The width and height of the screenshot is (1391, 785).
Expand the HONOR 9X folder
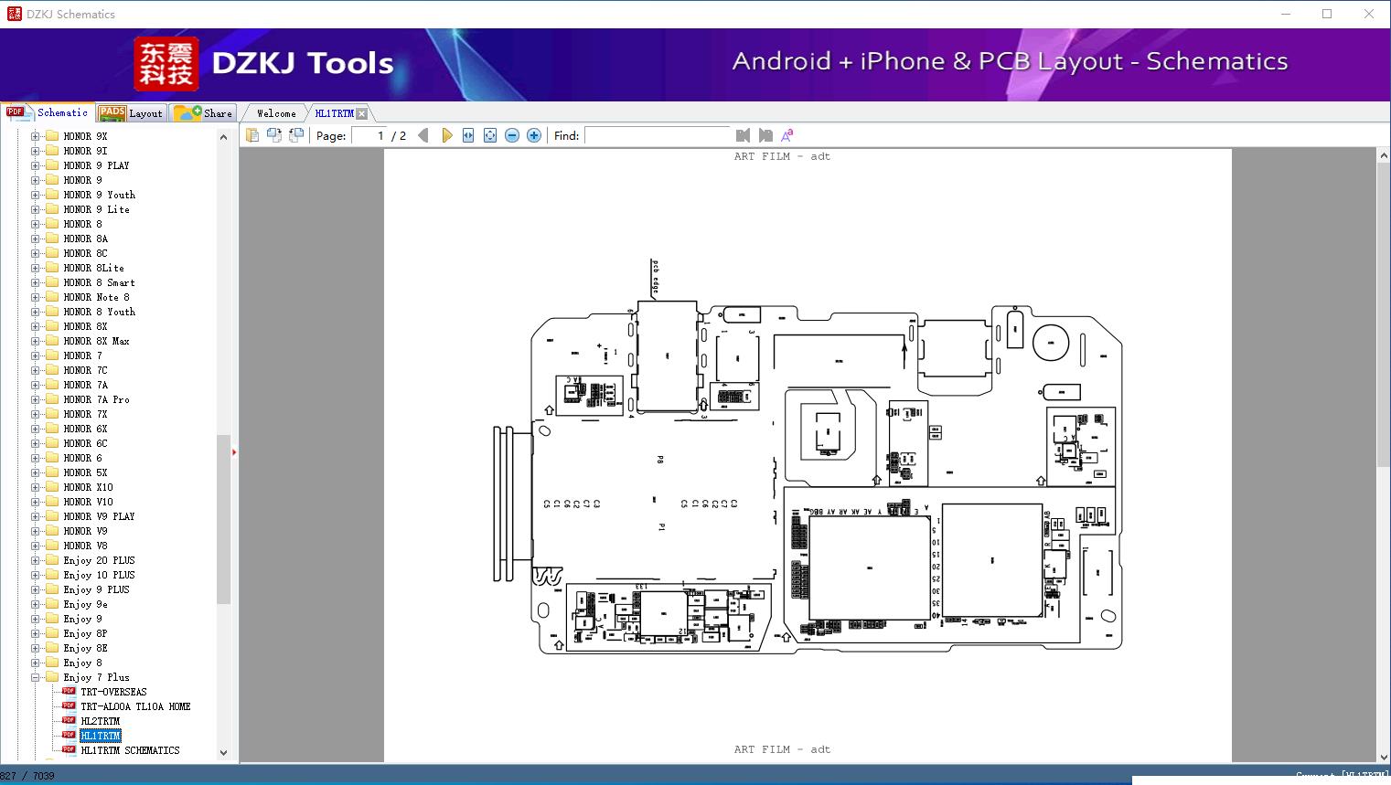pyautogui.click(x=35, y=136)
